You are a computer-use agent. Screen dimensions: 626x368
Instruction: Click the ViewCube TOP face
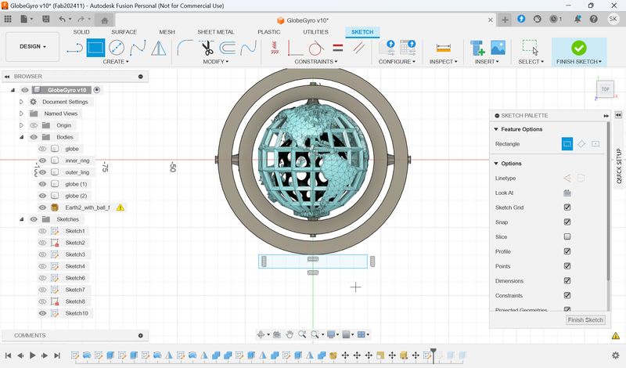point(605,89)
